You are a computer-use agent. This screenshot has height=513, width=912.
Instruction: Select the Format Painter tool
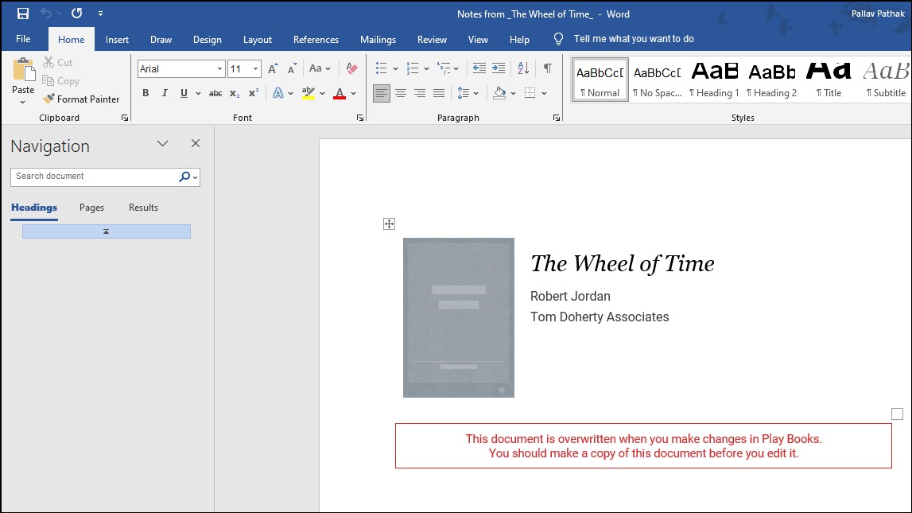81,99
